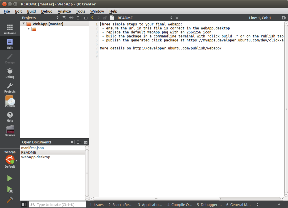Show Application Output pane
This screenshot has width=288, height=208.
[x=150, y=205]
